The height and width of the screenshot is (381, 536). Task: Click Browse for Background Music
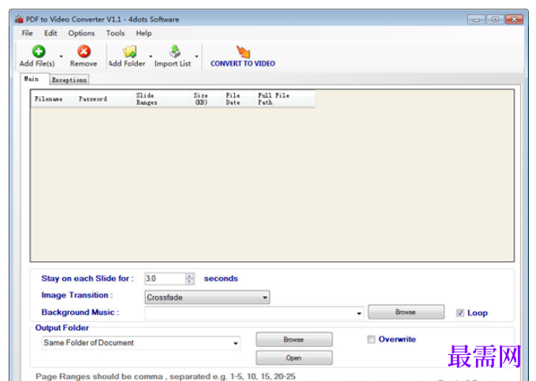[x=406, y=312]
